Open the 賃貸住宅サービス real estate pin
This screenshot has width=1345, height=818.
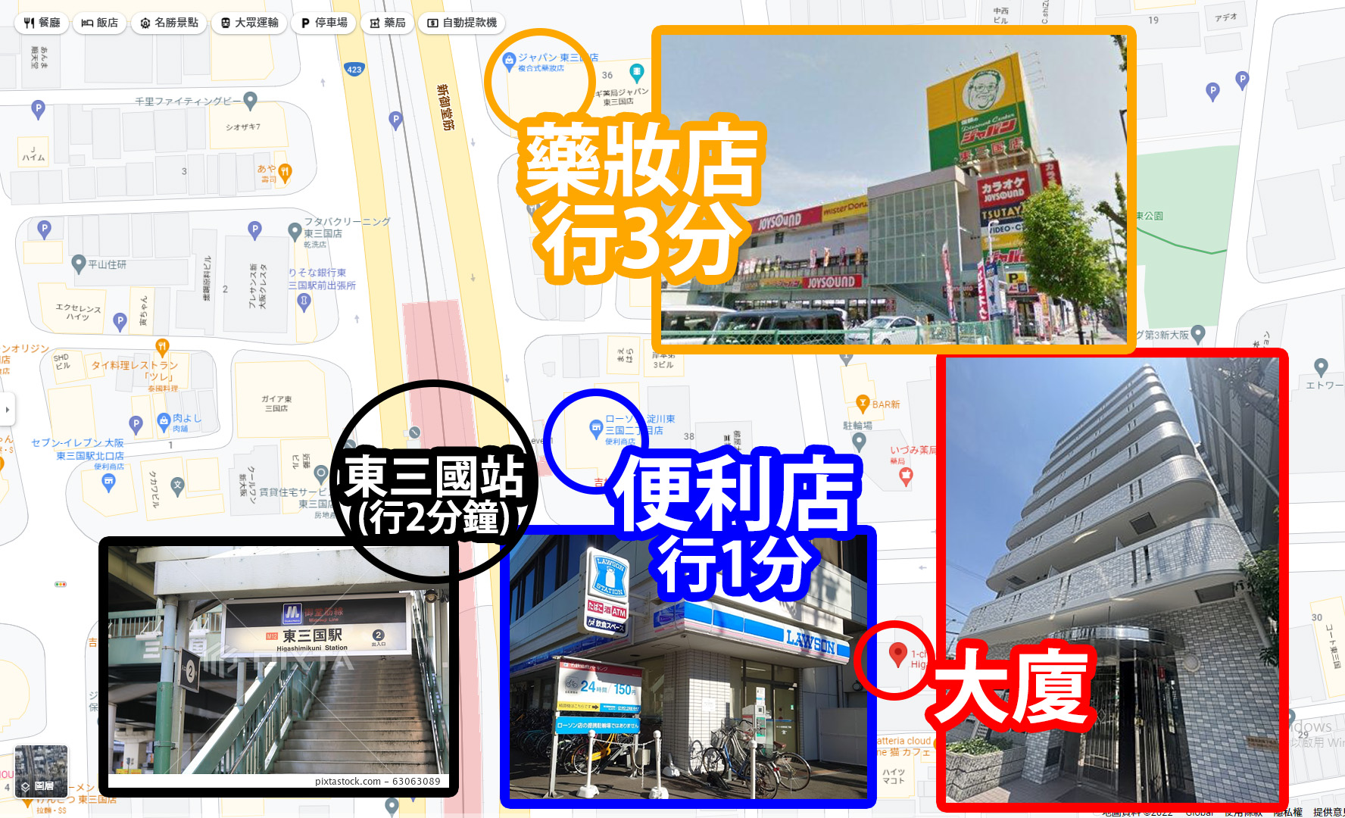321,475
